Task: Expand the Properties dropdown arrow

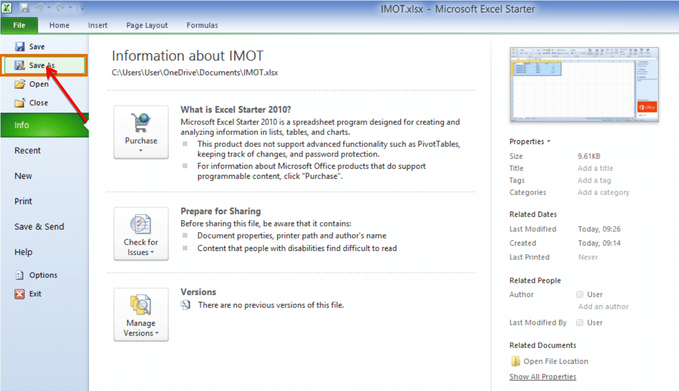Action: pyautogui.click(x=548, y=142)
